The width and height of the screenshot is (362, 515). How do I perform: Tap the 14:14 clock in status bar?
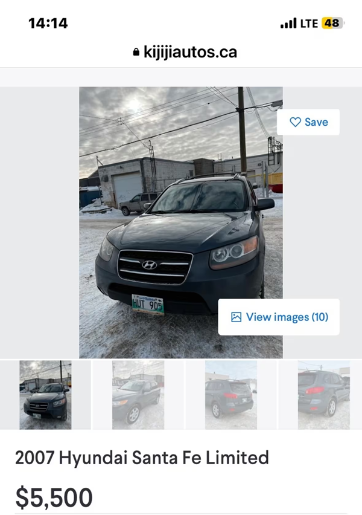click(48, 24)
